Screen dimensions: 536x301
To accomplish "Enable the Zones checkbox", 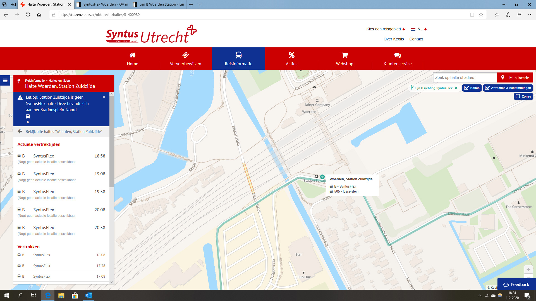I will click(523, 96).
